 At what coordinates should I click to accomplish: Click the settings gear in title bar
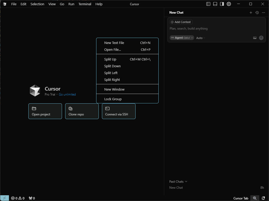click(229, 4)
